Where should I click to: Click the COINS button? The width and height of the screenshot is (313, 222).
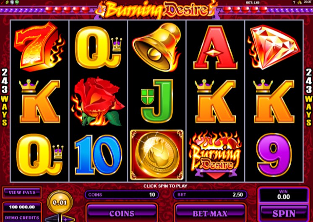[122, 213]
